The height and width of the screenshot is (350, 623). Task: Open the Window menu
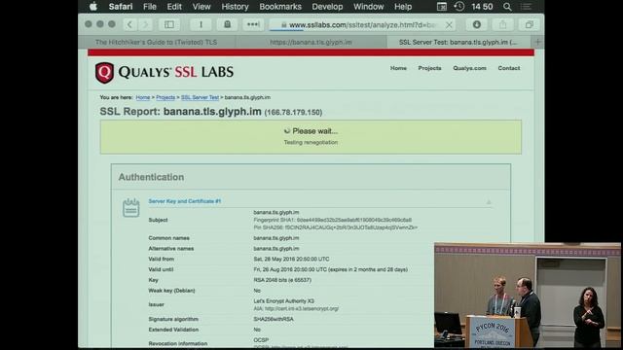(368, 7)
